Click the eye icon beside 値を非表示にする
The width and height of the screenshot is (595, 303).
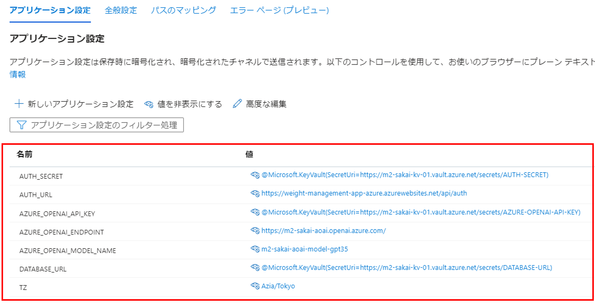pos(149,104)
